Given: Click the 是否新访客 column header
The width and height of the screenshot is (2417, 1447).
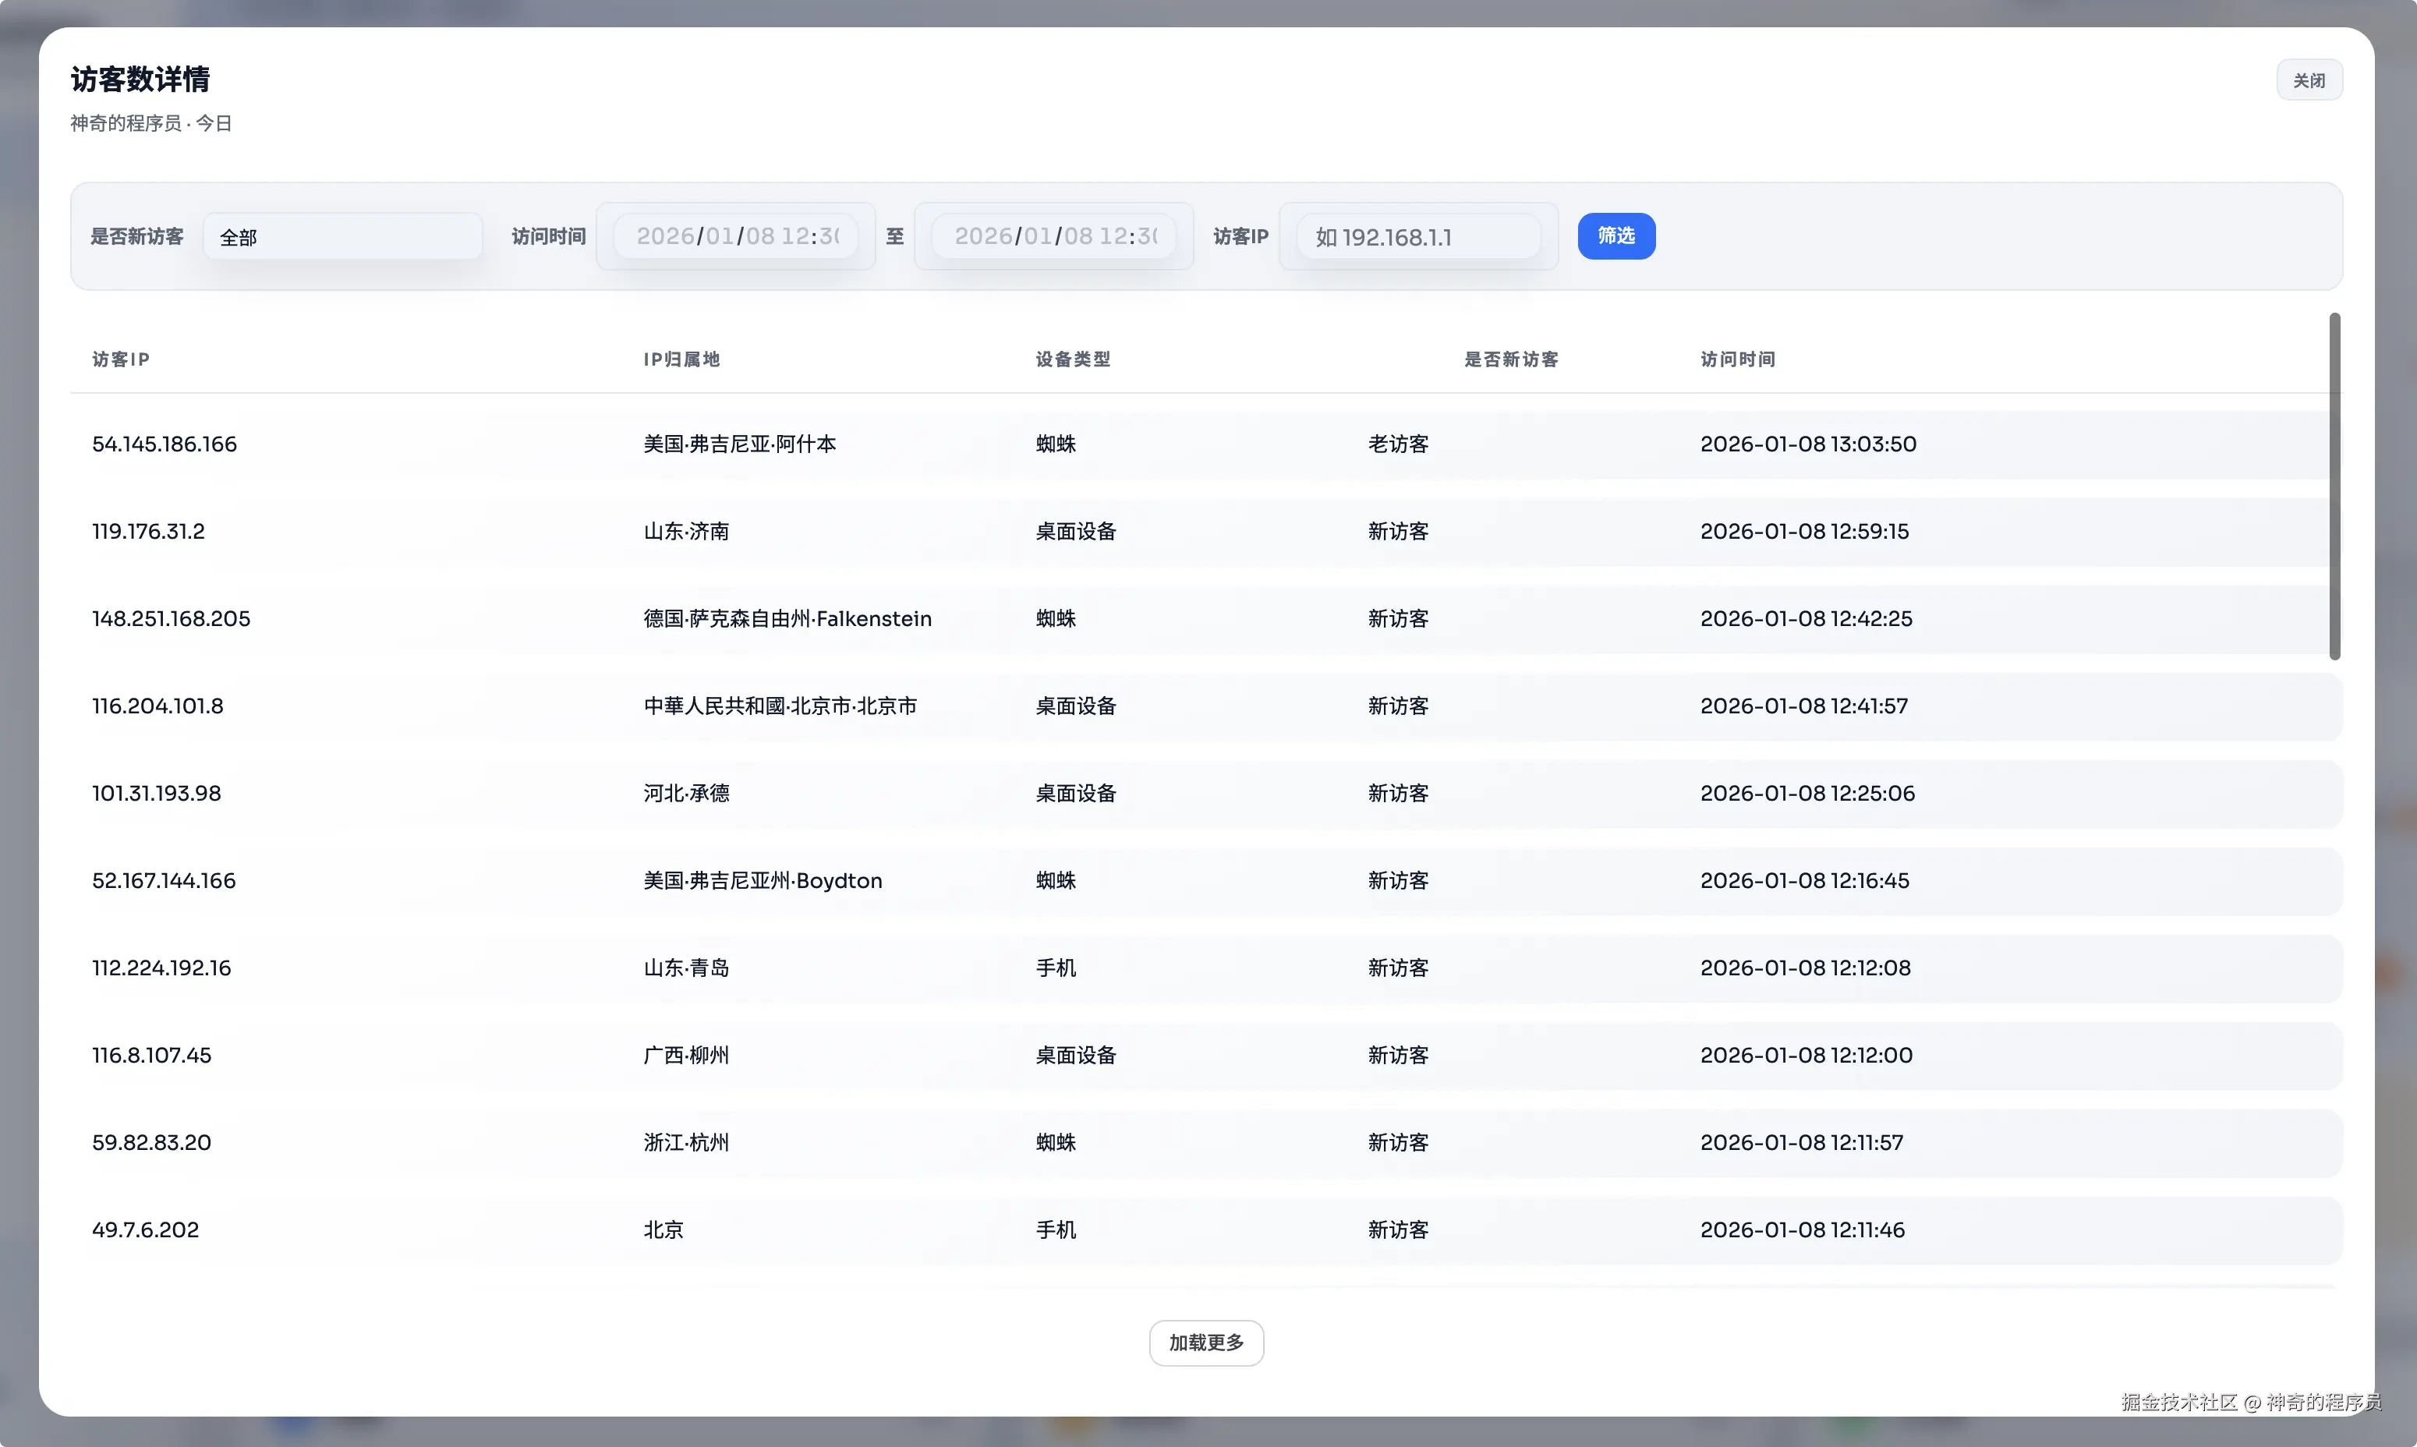Looking at the screenshot, I should [1510, 359].
